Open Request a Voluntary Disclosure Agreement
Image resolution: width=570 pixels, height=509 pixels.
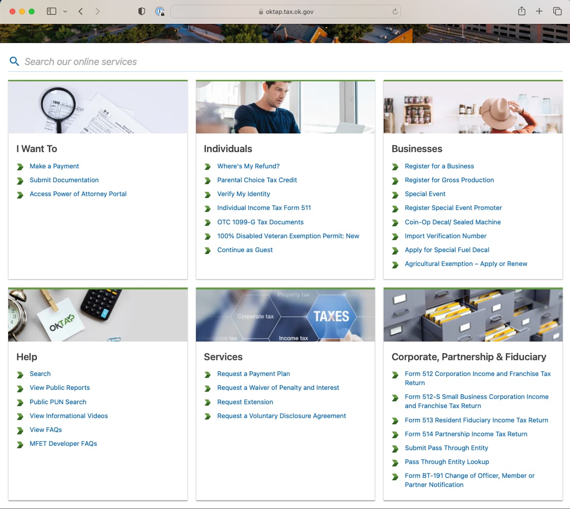point(281,416)
